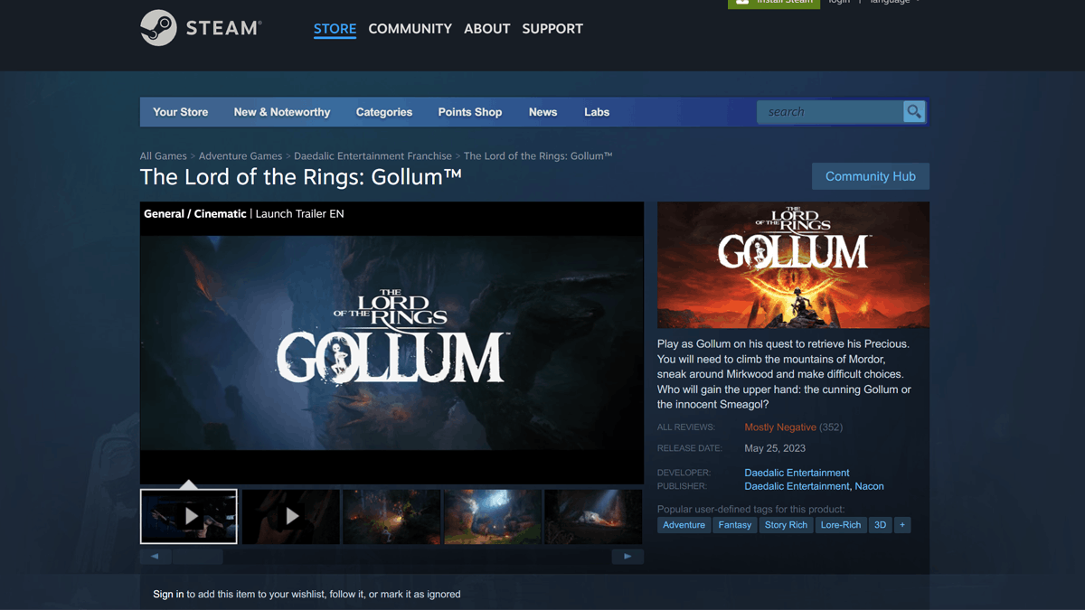Open the developer Daedalic Entertainment link
1085x610 pixels.
[797, 473]
